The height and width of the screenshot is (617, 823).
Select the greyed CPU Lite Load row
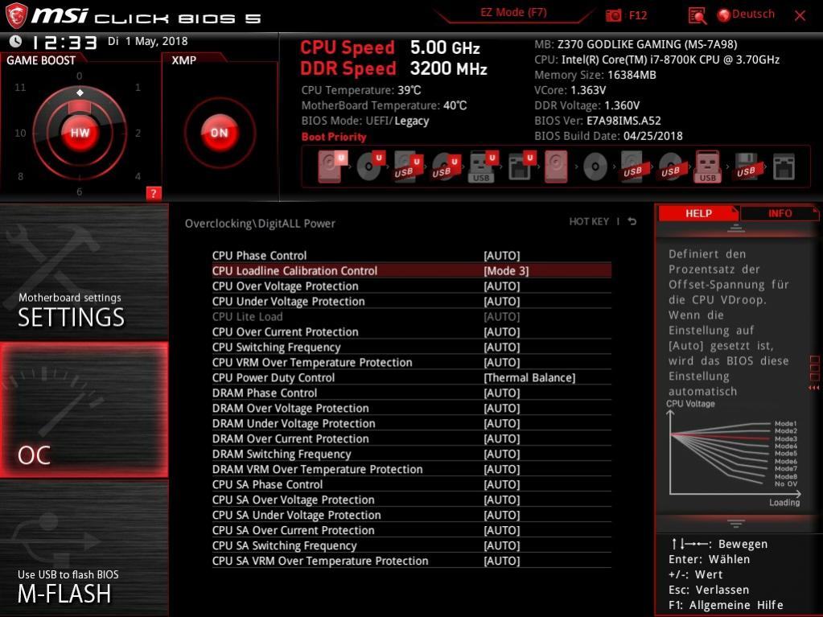tap(412, 317)
